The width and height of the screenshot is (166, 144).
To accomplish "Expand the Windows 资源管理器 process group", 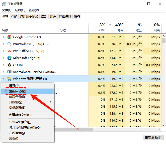I will pos(3,79).
